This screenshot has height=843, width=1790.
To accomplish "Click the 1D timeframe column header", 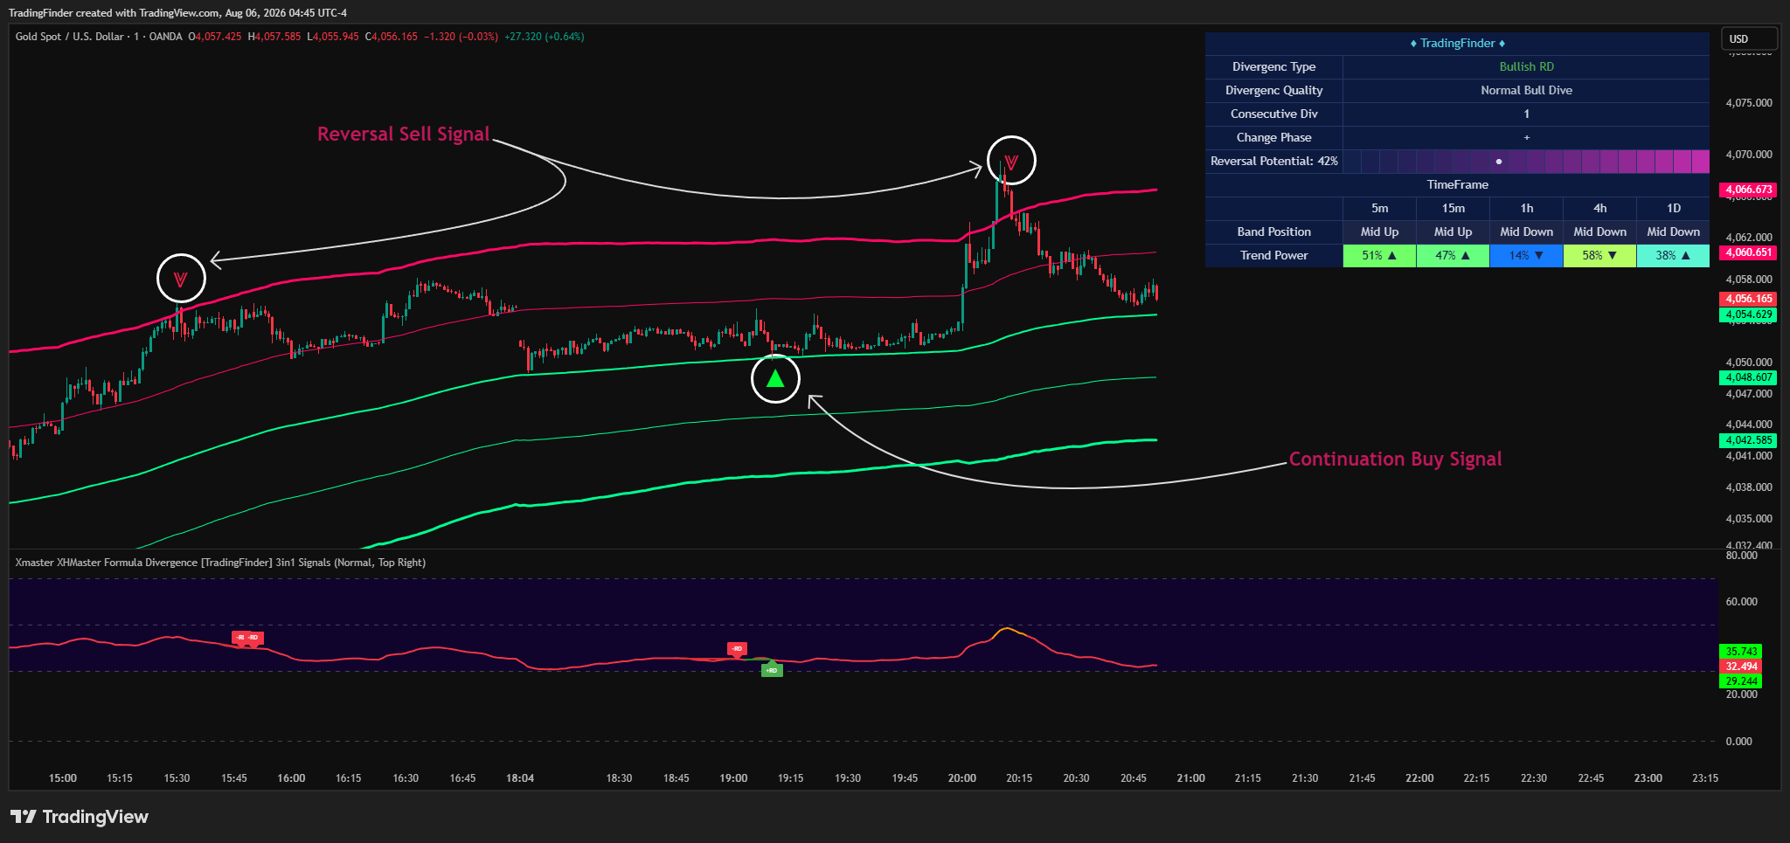I will [1673, 209].
